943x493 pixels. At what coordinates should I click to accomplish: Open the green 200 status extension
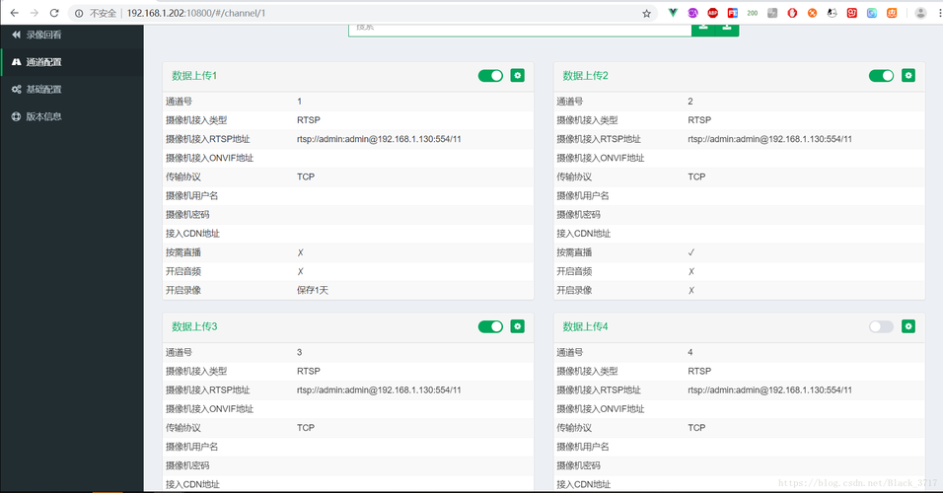point(753,13)
